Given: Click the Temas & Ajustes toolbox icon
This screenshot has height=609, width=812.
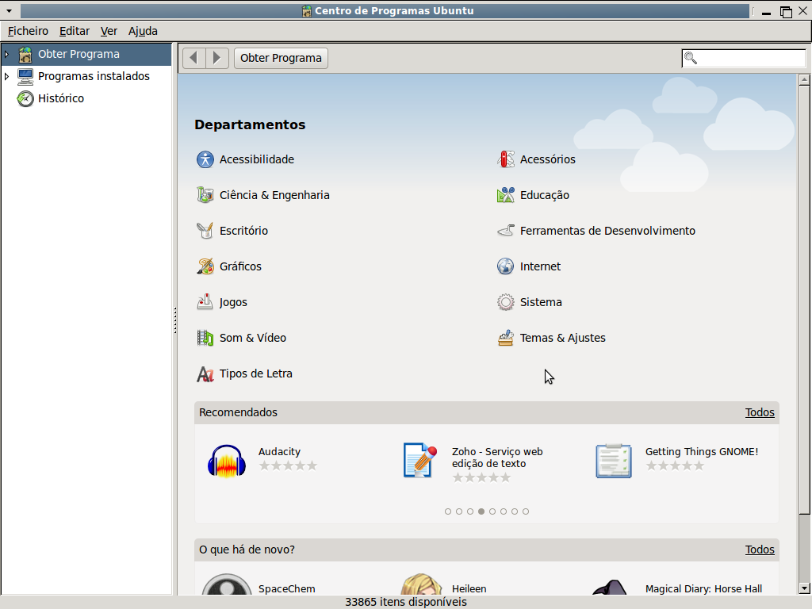Looking at the screenshot, I should click(505, 338).
